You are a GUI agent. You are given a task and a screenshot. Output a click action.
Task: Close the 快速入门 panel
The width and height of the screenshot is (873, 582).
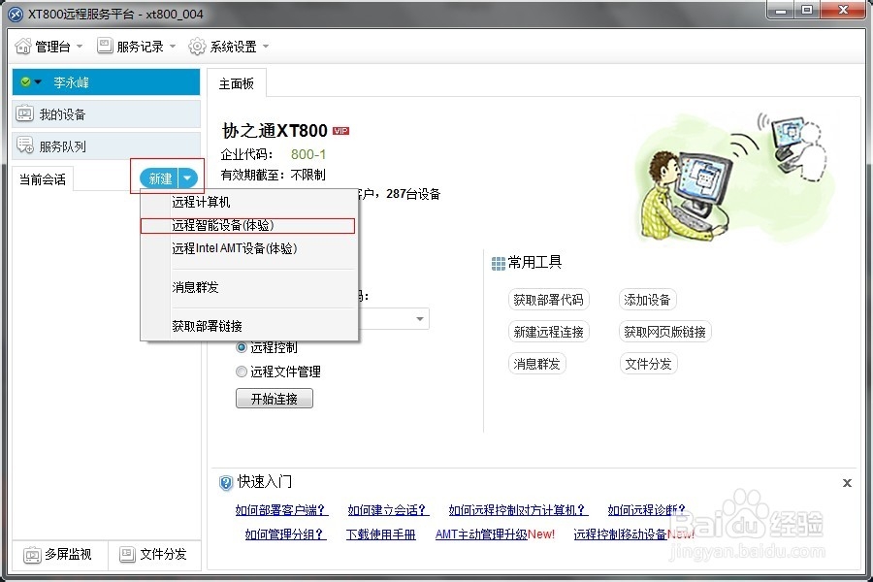point(847,483)
